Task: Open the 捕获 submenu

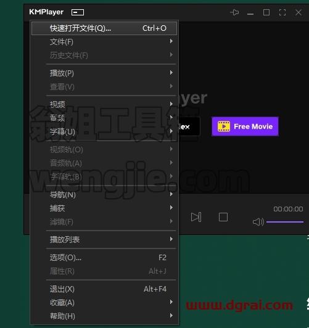Action: 104,208
